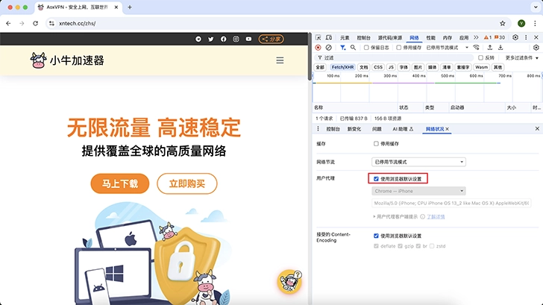Open the Telegram icon in site header
Image resolution: width=543 pixels, height=305 pixels.
[x=198, y=39]
